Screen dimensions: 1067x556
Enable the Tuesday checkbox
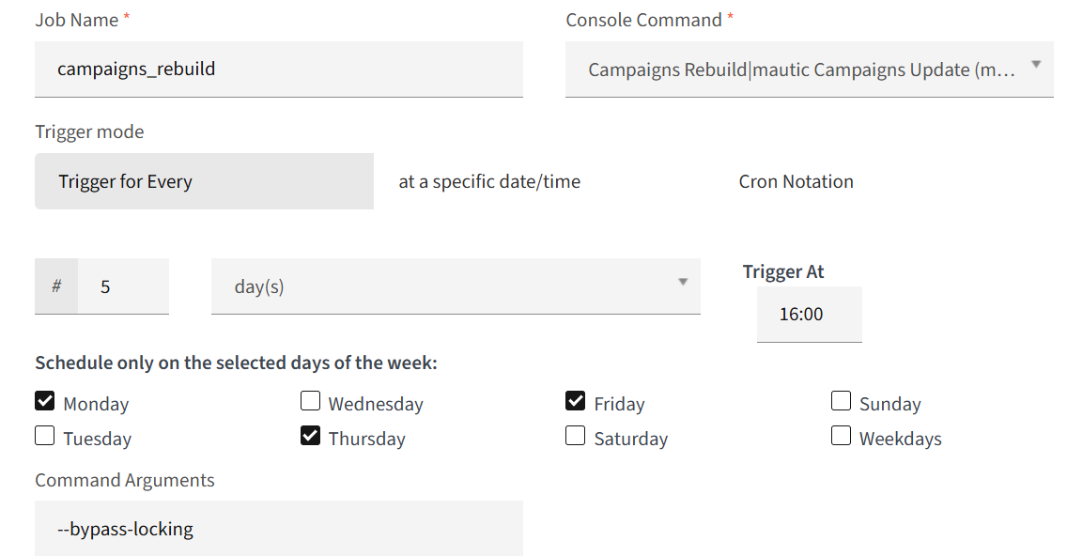click(x=45, y=437)
